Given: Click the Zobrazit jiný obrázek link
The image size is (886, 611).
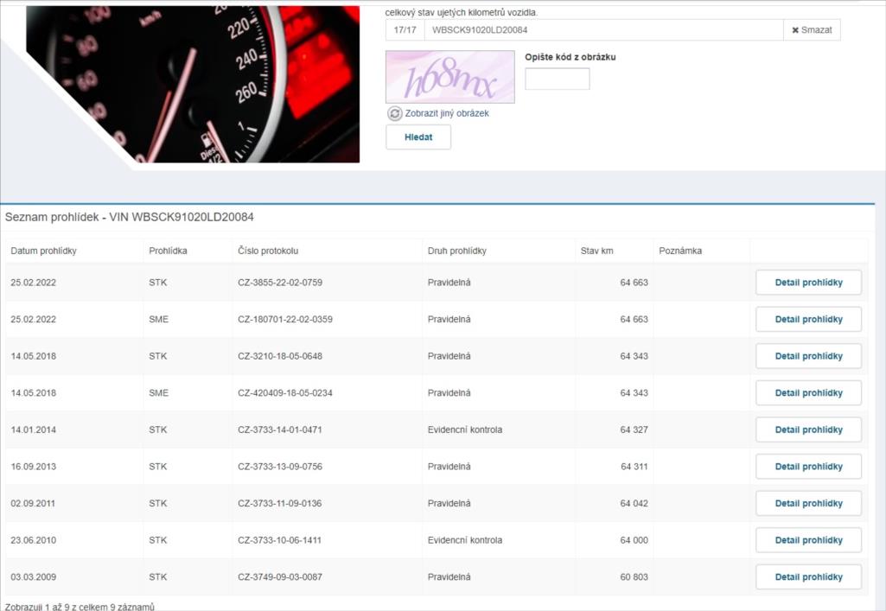Looking at the screenshot, I should [447, 113].
